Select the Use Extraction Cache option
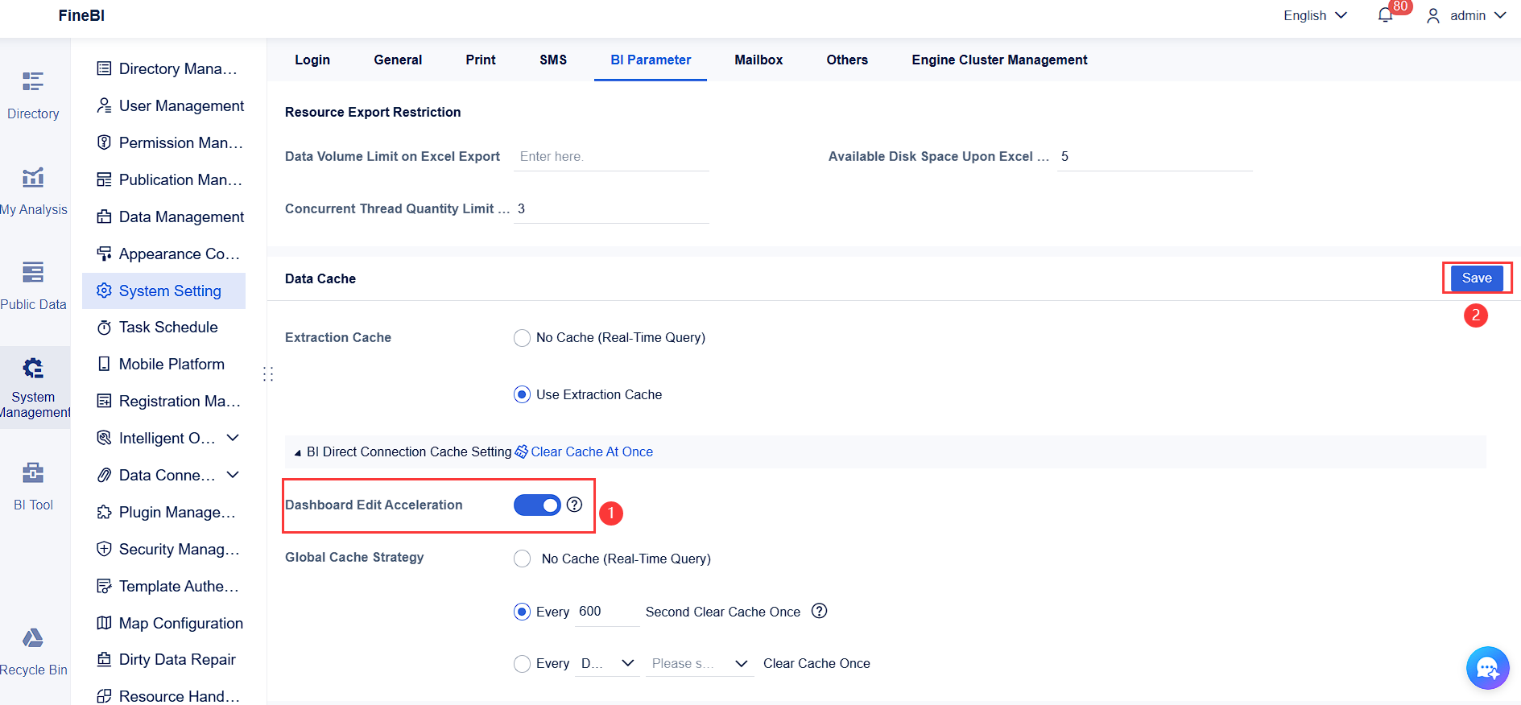Image resolution: width=1521 pixels, height=705 pixels. tap(522, 394)
